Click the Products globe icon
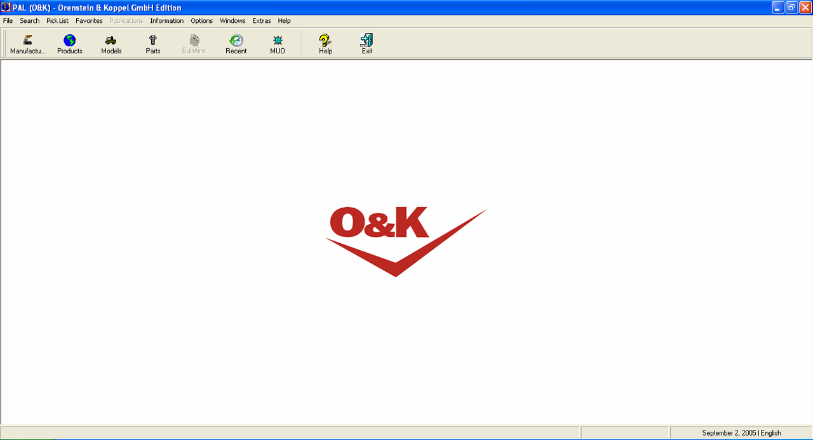Viewport: 813px width, 440px height. (70, 44)
